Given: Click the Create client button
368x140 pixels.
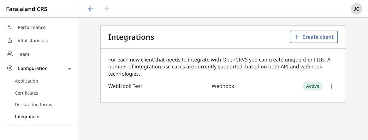Looking at the screenshot, I should (x=314, y=37).
